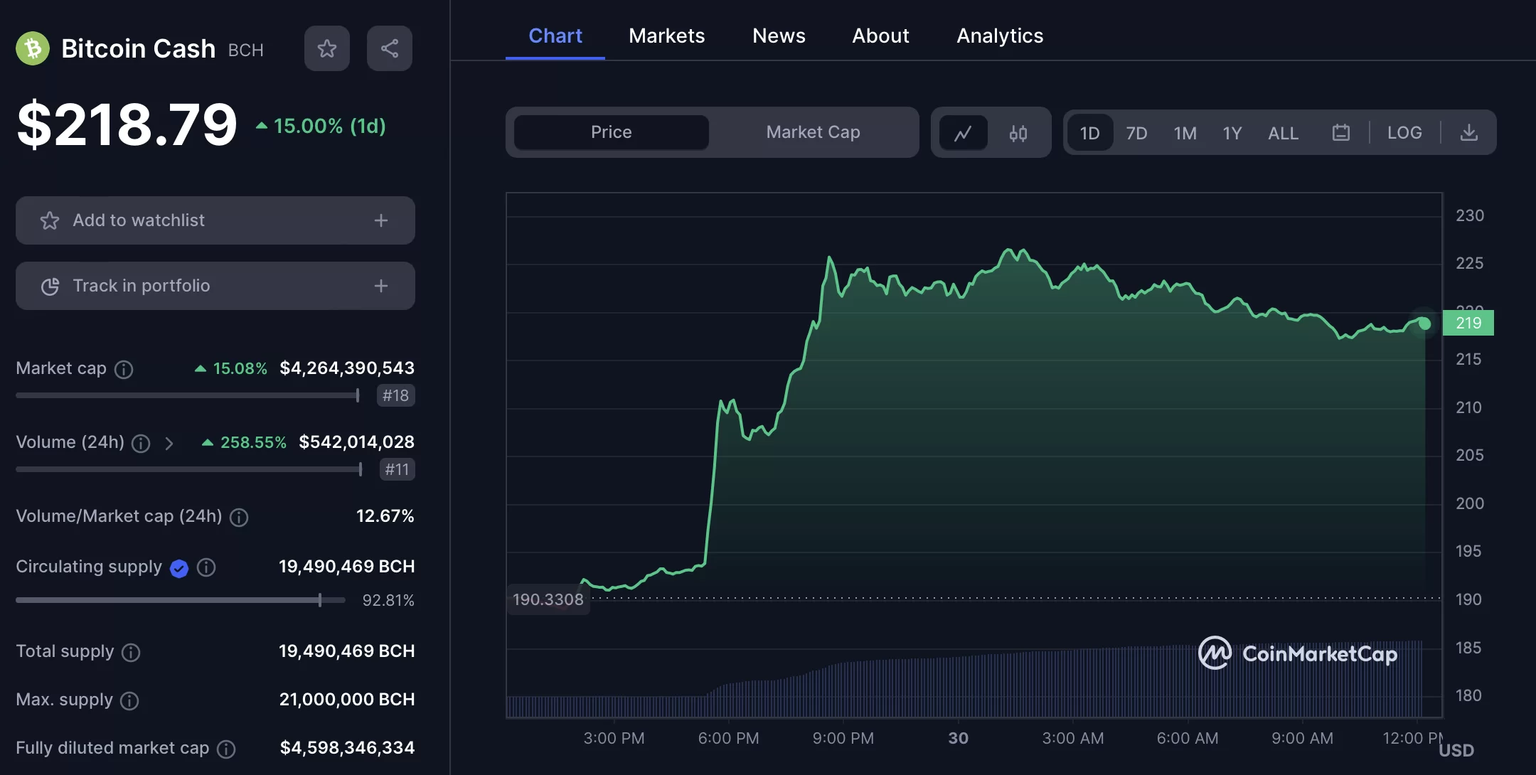This screenshot has width=1536, height=775.
Task: Click the Bitcoin Cash logo icon
Action: coord(33,48)
